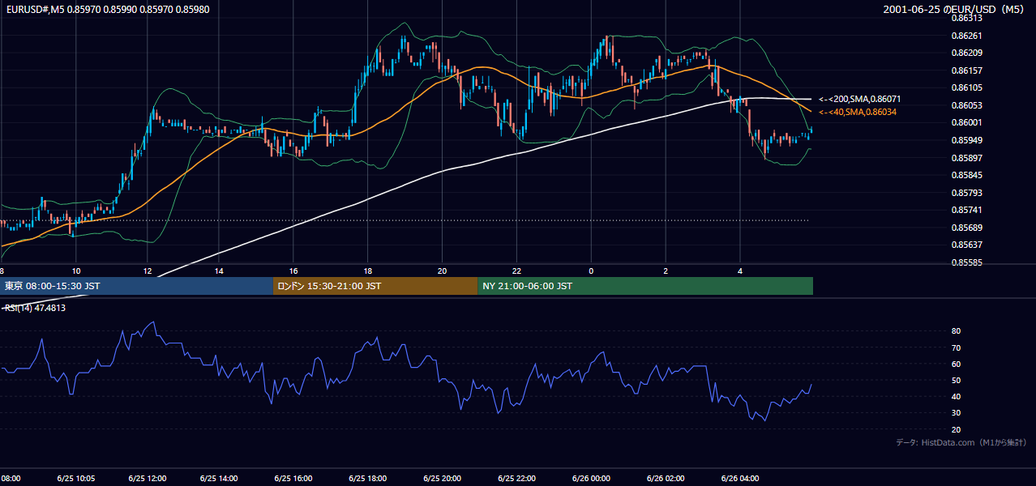This screenshot has height=486, width=1036.
Task: Click price axis value 0.86053
Action: [x=966, y=105]
